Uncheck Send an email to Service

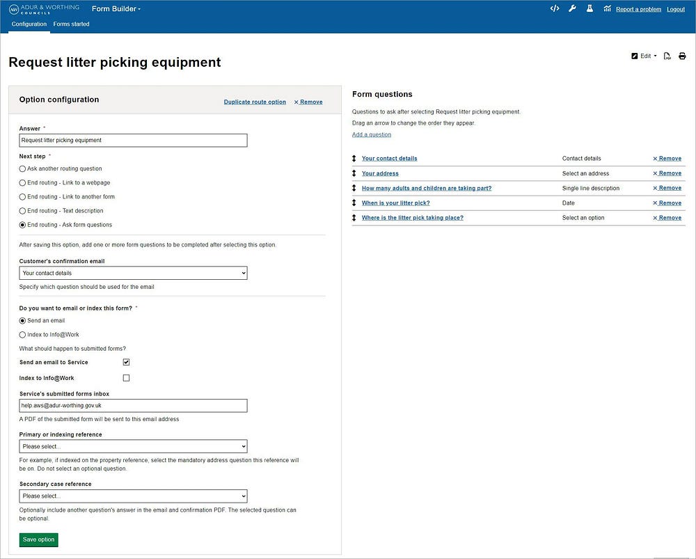point(126,361)
